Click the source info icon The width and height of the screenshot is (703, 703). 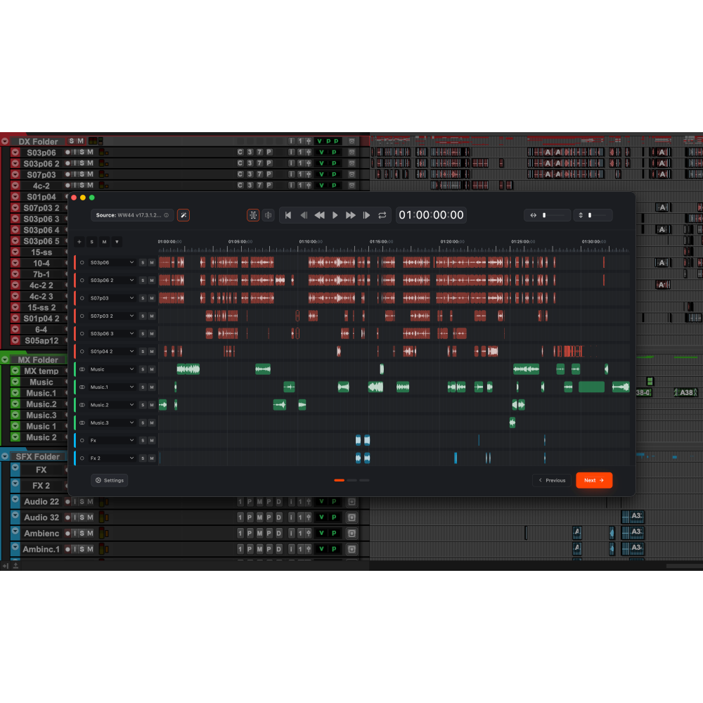(167, 215)
